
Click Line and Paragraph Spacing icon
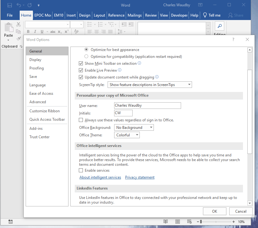click(x=120, y=31)
